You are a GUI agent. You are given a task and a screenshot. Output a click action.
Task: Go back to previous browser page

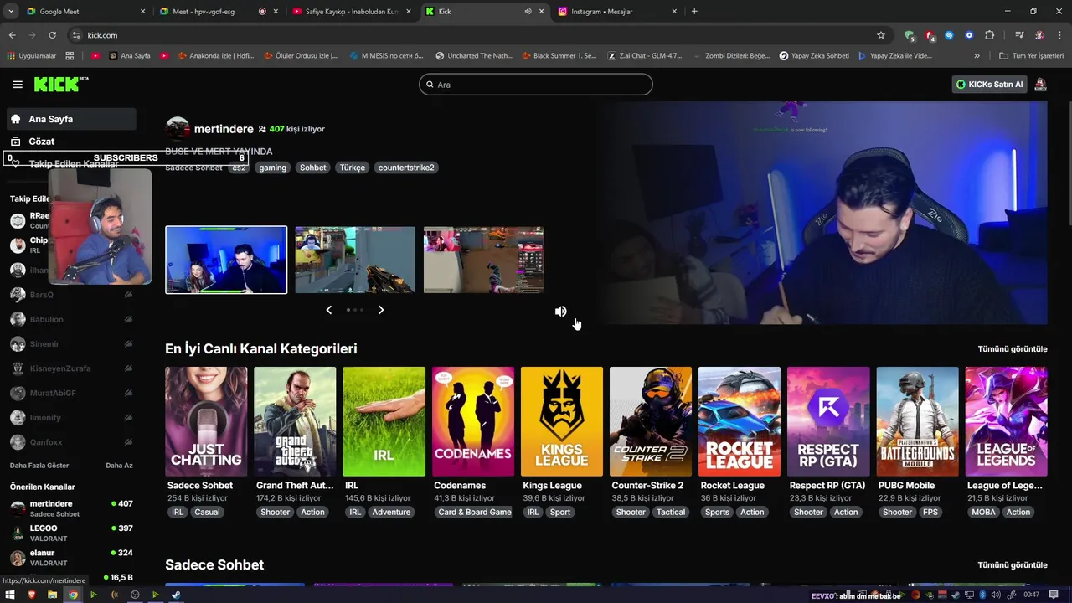tap(12, 35)
